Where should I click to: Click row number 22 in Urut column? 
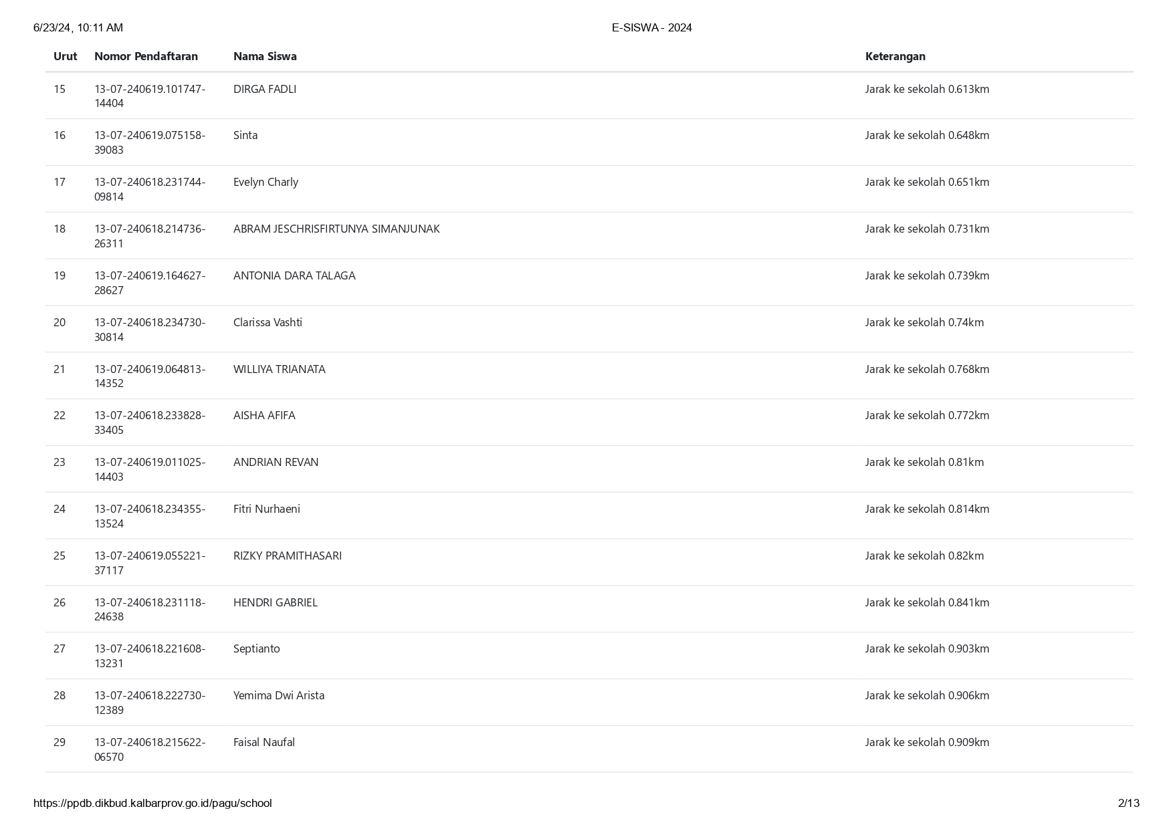click(60, 415)
